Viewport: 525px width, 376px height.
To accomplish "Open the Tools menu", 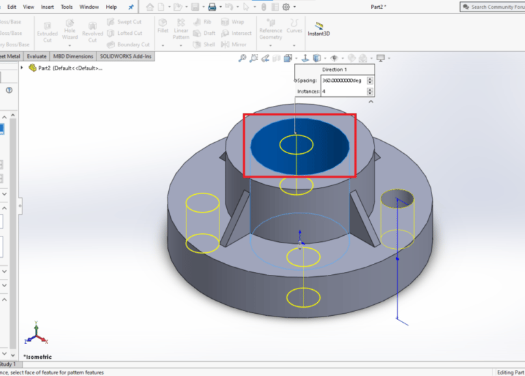I will point(66,7).
